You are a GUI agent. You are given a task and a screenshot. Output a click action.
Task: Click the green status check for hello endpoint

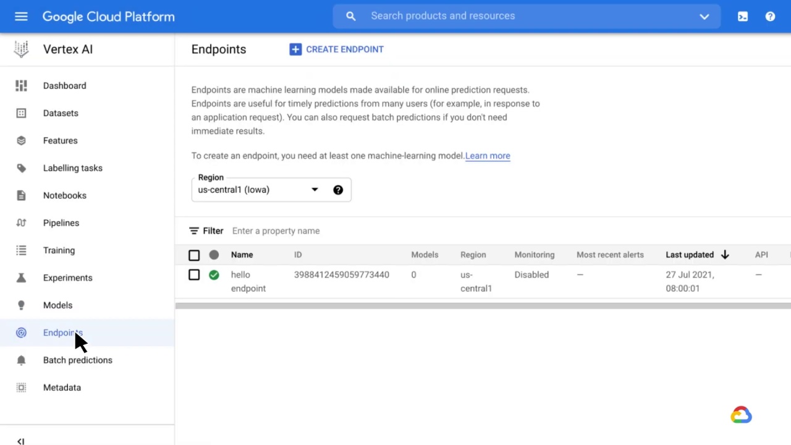pyautogui.click(x=214, y=275)
